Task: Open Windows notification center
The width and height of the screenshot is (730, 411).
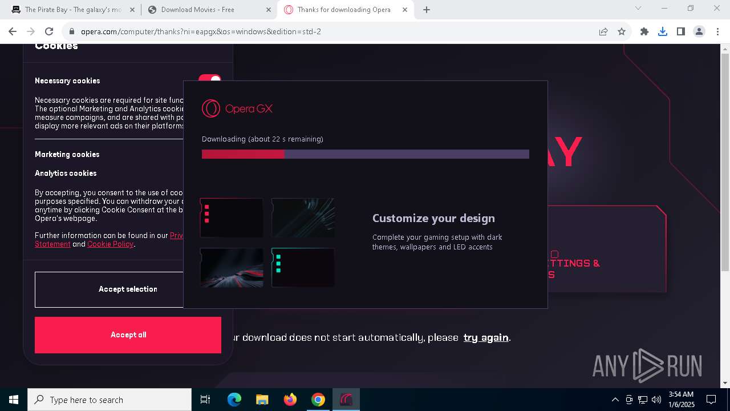Action: tap(711, 400)
